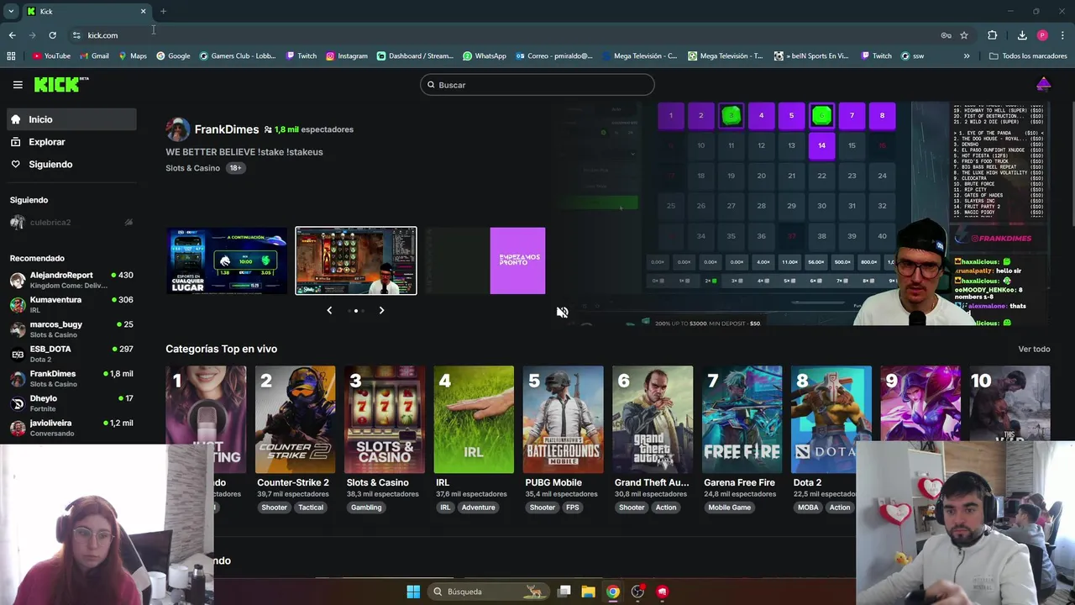This screenshot has height=605, width=1075.
Task: Open the IRL category card
Action: tap(474, 419)
